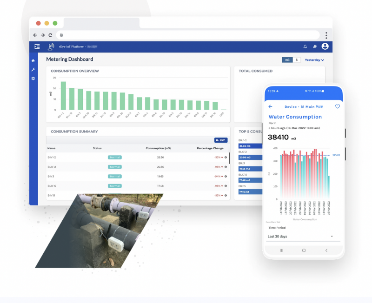Sort by the Consumption (m3) column header
Viewport: 372px width, 303px height.
click(x=158, y=148)
